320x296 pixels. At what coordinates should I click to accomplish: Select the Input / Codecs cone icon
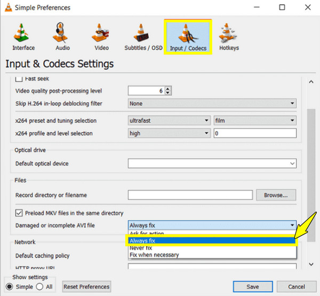(188, 37)
